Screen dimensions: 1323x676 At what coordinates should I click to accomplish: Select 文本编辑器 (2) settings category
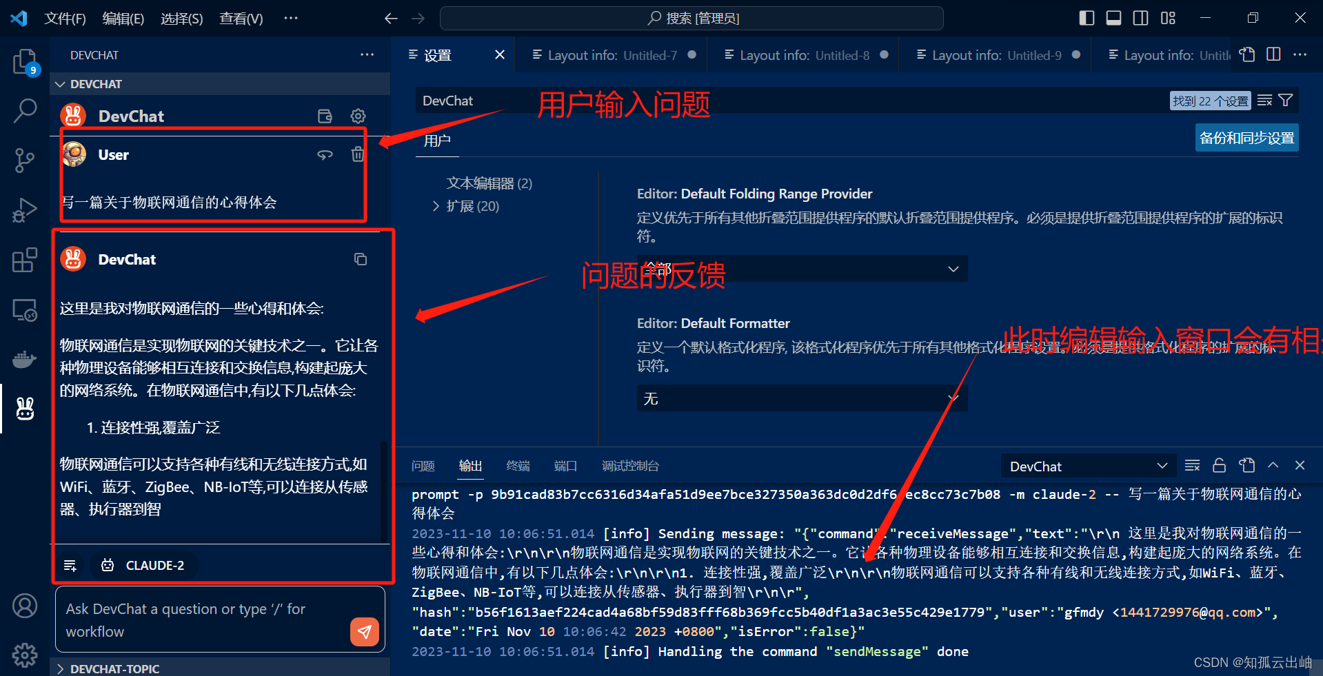click(x=489, y=183)
